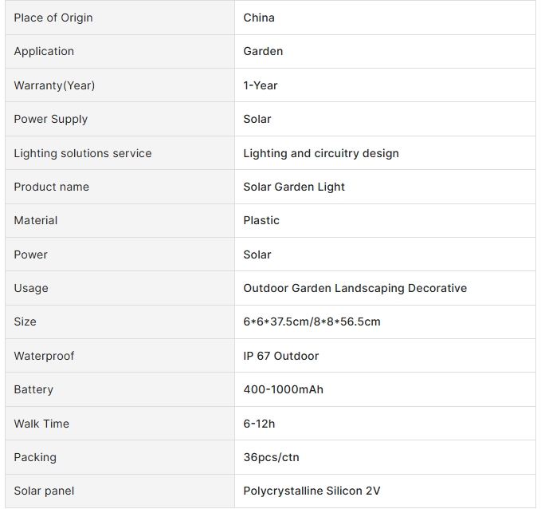Click the Usage row label
541x509 pixels.
31,288
